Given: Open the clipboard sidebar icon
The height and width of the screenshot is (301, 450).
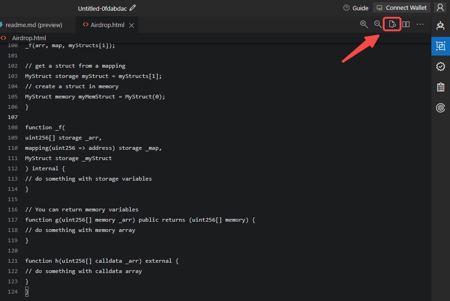Looking at the screenshot, I should pyautogui.click(x=441, y=87).
